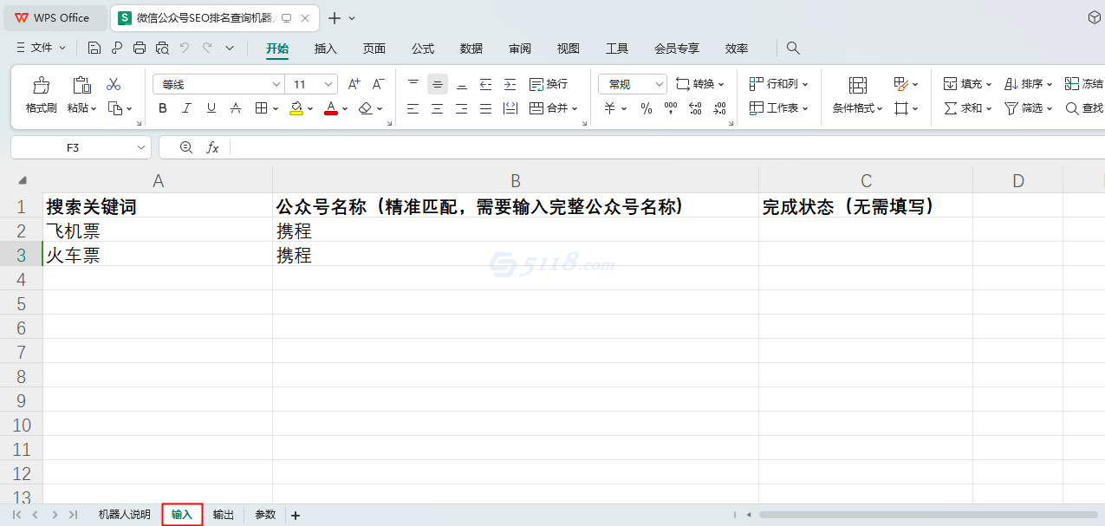Viewport: 1105px width, 526px height.
Task: Click the 文件 menu button
Action: tap(40, 49)
